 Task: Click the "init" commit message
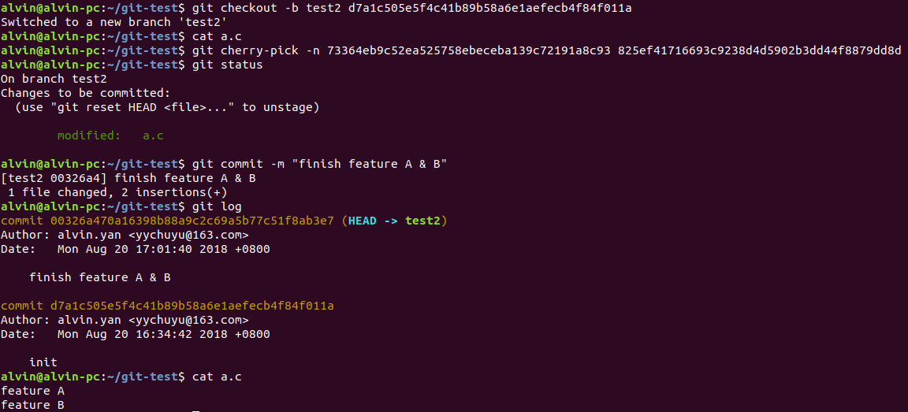(43, 362)
